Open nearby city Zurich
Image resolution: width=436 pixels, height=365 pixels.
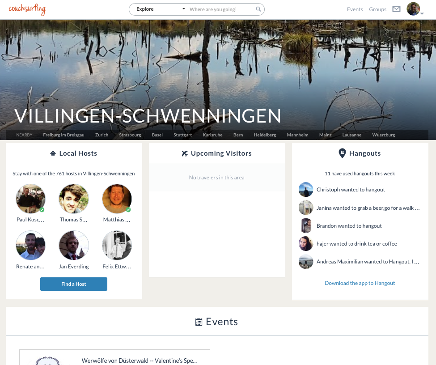point(102,135)
